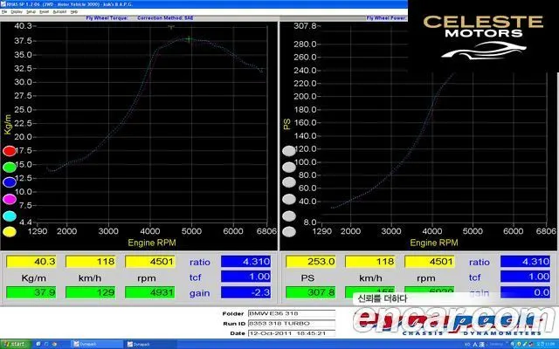559x349 pixels.
Task: Toggle the green run circle on torque chart
Action: tap(10, 167)
